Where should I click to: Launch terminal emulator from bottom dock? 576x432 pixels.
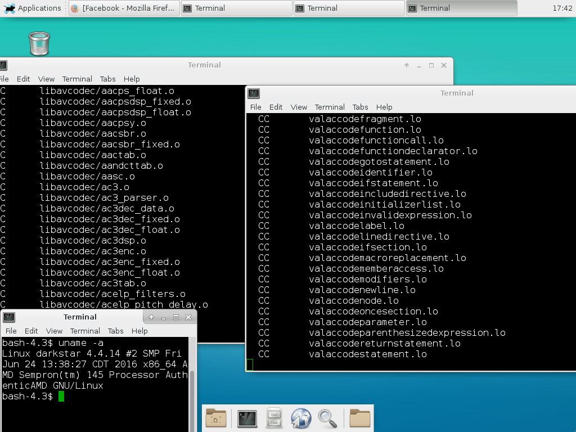[x=247, y=418]
